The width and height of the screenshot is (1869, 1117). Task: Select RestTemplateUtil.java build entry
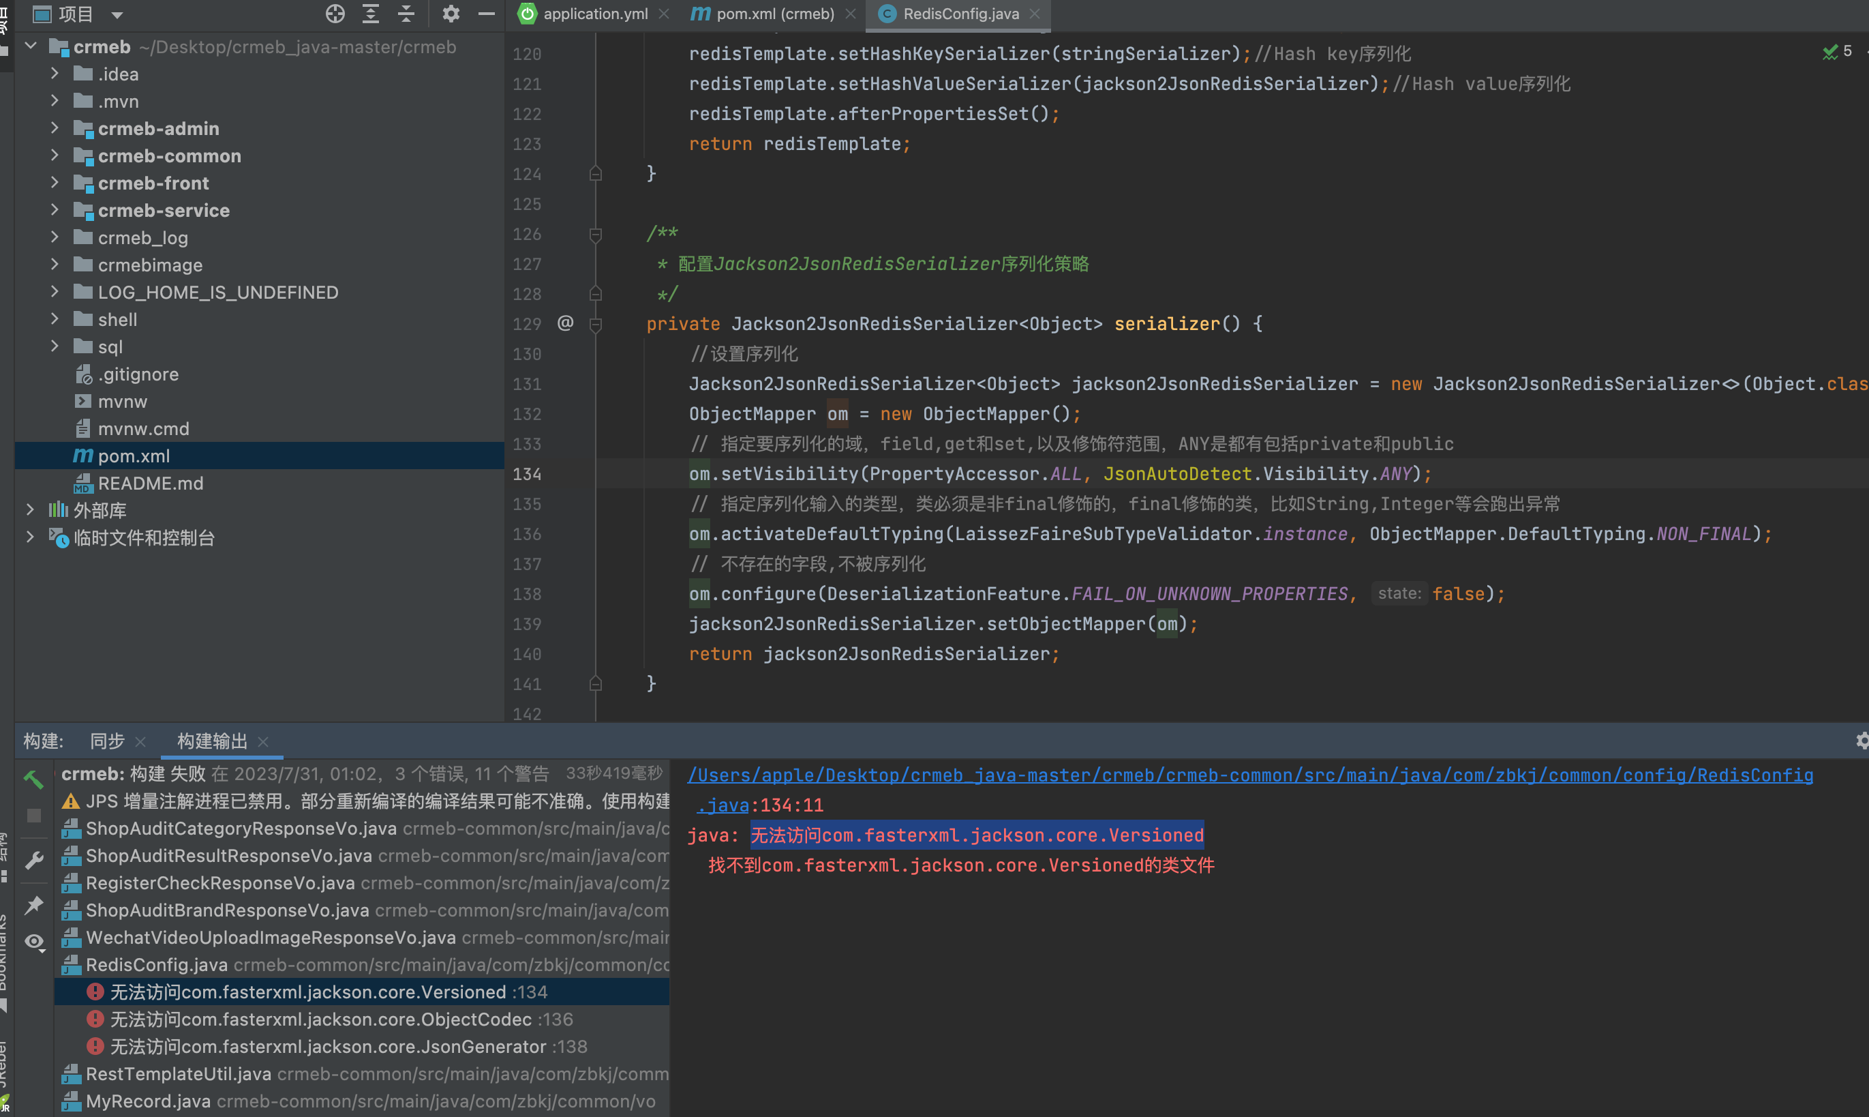click(362, 1074)
